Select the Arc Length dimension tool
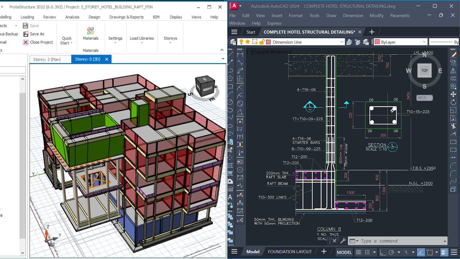460x259 pixels. (240, 70)
